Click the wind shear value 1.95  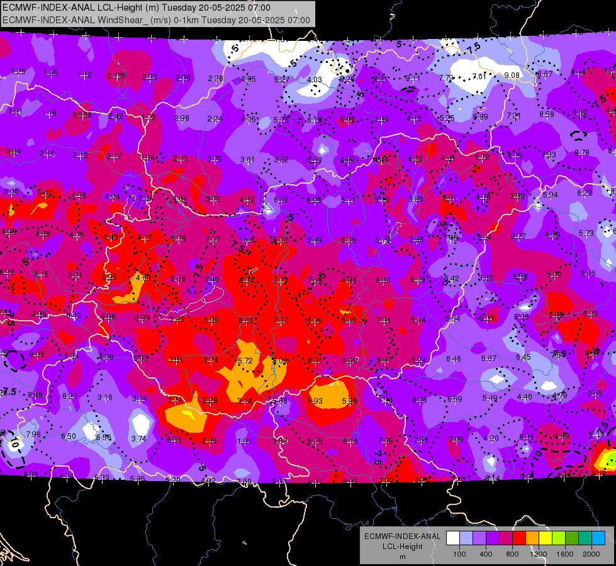[51, 73]
